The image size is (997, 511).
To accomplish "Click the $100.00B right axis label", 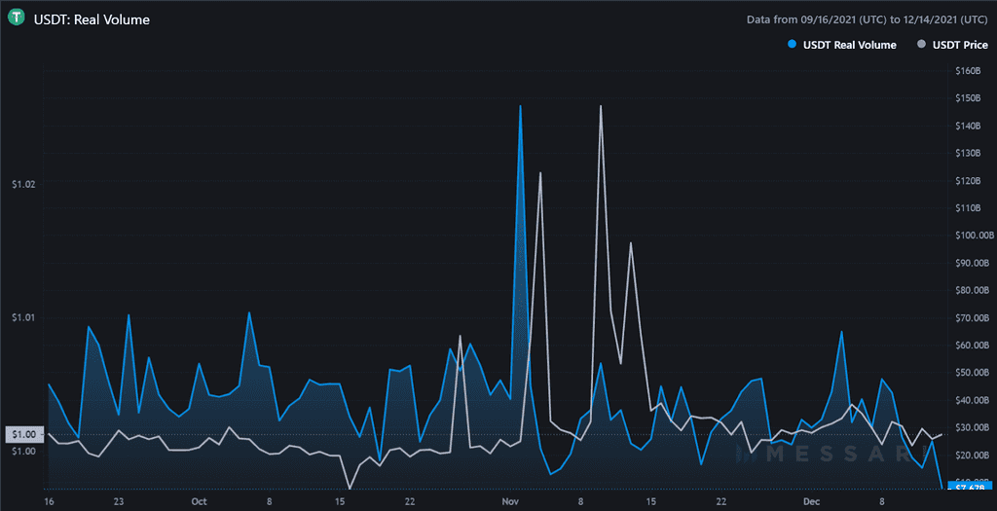I will [x=971, y=236].
